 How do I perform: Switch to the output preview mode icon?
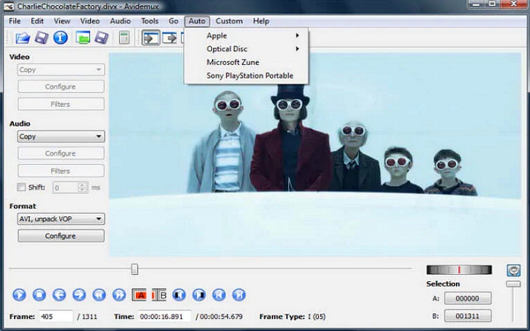click(170, 38)
